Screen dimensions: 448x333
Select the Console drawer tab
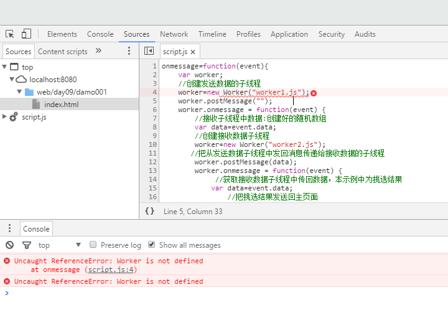tap(36, 228)
